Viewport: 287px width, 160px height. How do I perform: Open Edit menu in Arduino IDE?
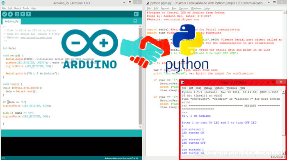(10, 9)
